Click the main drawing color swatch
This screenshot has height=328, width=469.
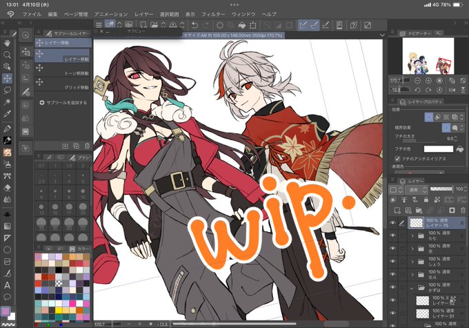[6, 311]
